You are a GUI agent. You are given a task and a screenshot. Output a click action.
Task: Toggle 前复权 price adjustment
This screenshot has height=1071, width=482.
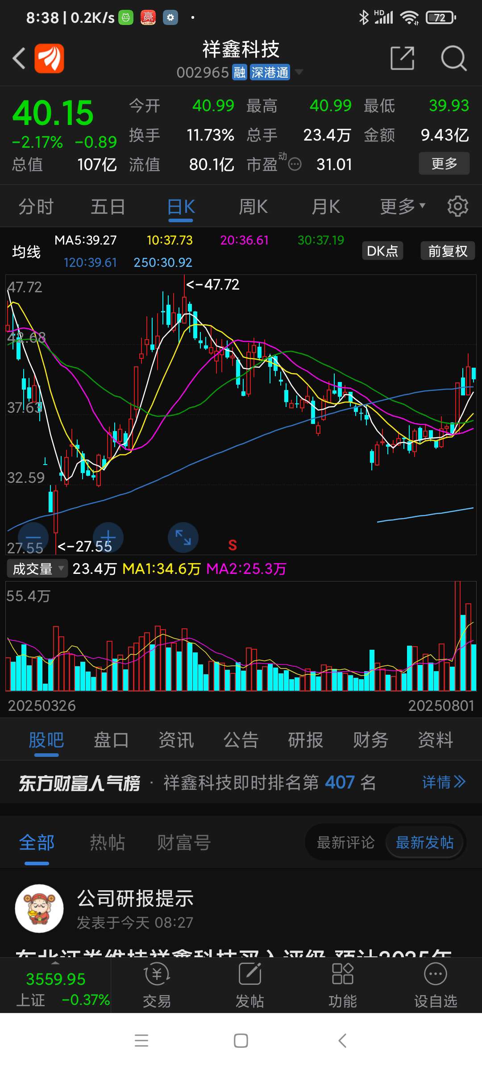448,251
